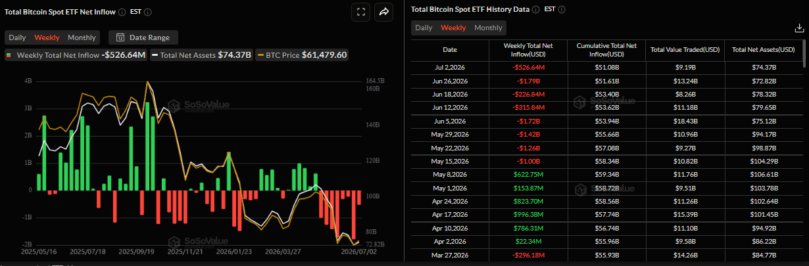The image size is (809, 266).
Task: Share the Net Inflow chart
Action: pyautogui.click(x=383, y=11)
